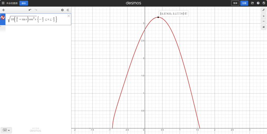Zoom out with the minus button
Screen dimensions: 267x134
click(264, 21)
